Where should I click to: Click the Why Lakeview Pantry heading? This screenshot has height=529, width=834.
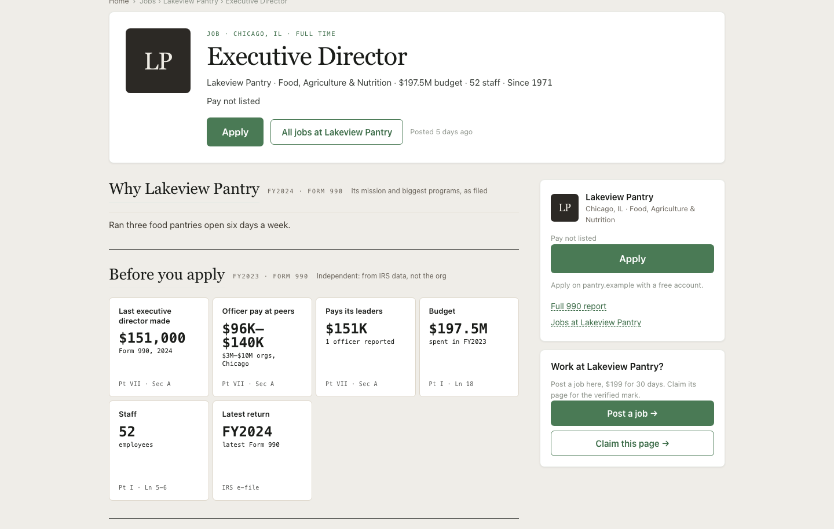click(184, 189)
